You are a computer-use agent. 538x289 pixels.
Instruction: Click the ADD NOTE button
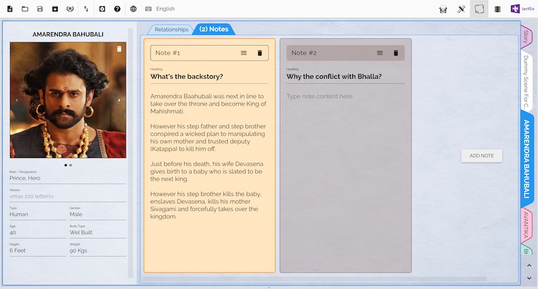(x=482, y=156)
